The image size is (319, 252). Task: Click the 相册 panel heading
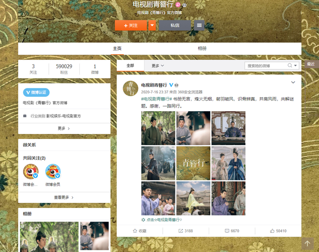(27, 214)
